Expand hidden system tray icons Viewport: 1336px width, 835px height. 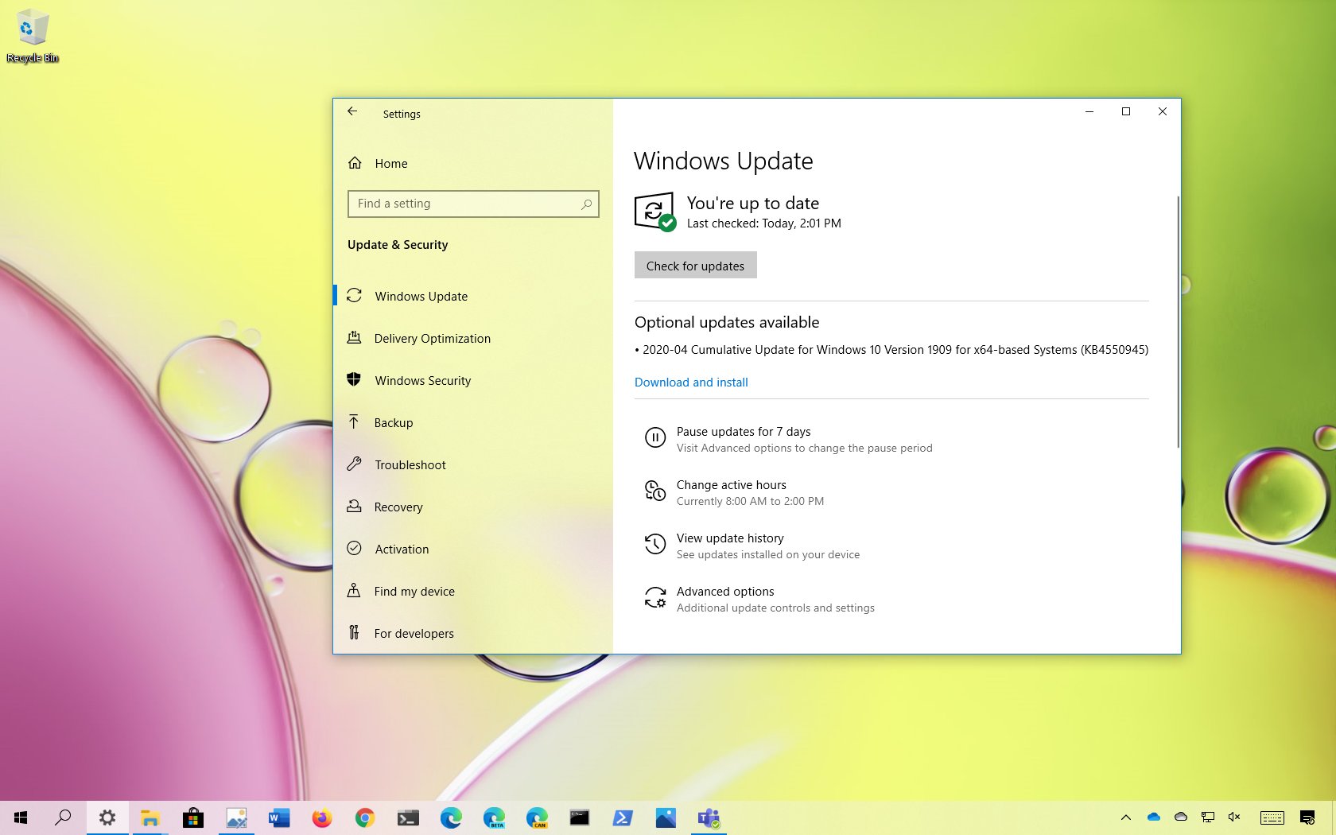point(1126,818)
